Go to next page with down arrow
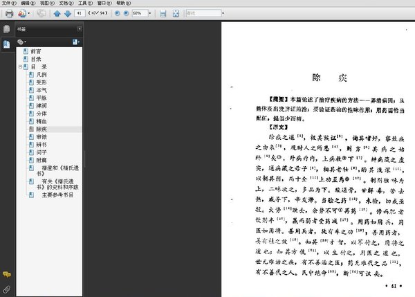Image resolution: width=415 pixels, height=297 pixels. 67,13
